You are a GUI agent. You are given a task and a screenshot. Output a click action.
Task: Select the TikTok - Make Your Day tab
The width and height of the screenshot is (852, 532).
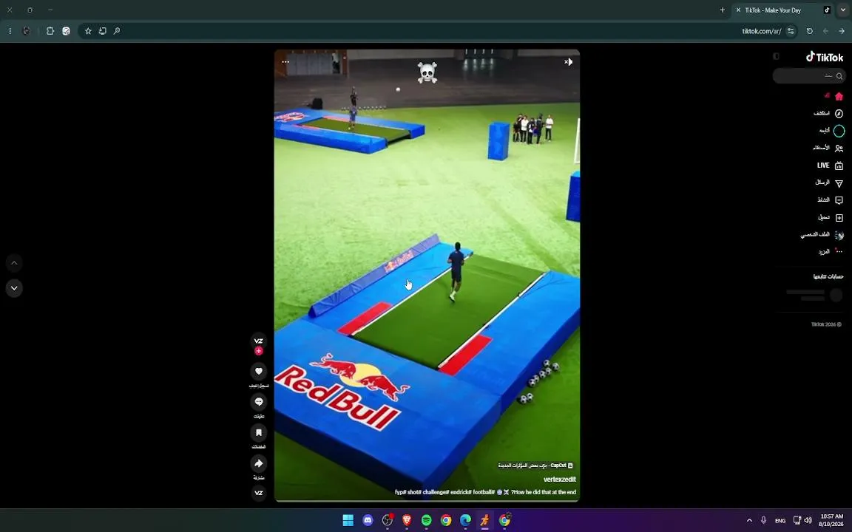781,10
